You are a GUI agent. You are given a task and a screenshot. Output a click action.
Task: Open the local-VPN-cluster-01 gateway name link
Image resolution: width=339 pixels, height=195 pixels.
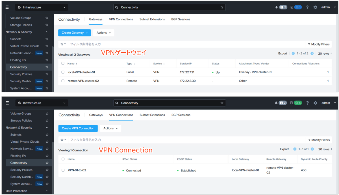tap(81, 72)
